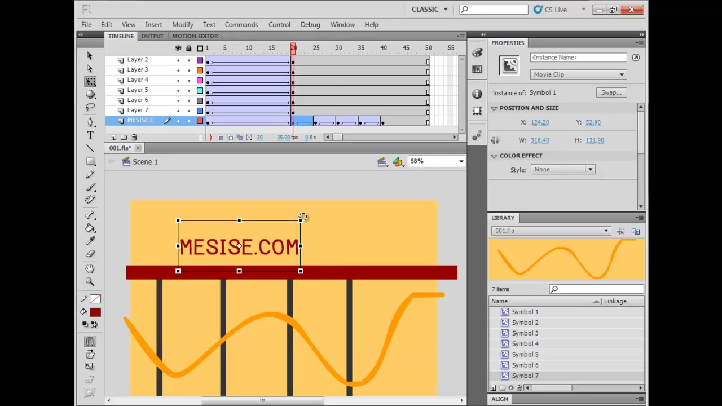Switch to the Motion Editor tab
The width and height of the screenshot is (722, 406).
pyautogui.click(x=195, y=36)
